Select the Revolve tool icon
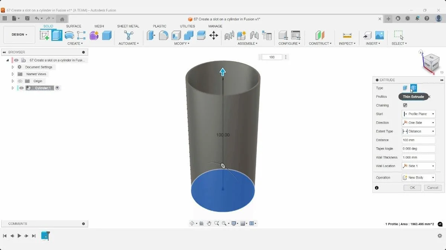The image size is (446, 250). tap(69, 35)
